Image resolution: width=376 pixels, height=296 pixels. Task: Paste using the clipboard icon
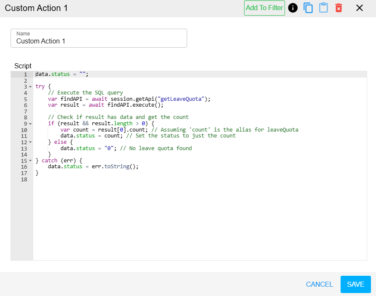tap(323, 8)
